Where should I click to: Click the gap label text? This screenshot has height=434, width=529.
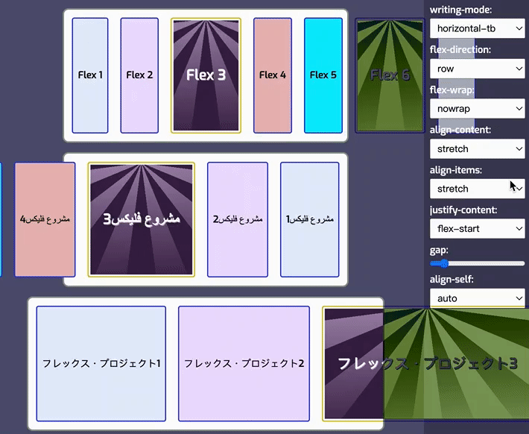pos(439,251)
